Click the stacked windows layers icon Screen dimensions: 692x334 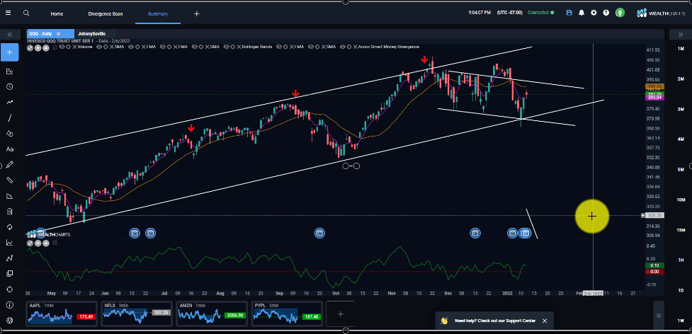pos(10,274)
